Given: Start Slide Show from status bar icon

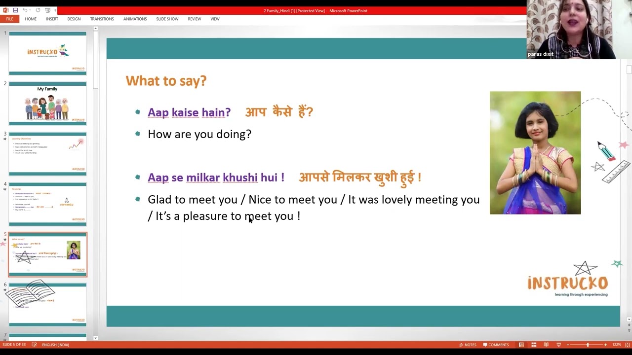Looking at the screenshot, I should coord(558,345).
